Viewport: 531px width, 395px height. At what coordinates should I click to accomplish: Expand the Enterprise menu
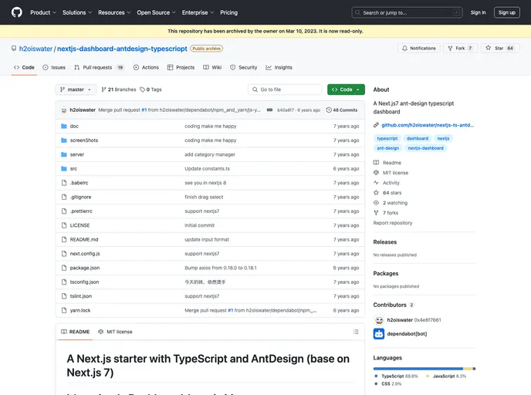[198, 12]
